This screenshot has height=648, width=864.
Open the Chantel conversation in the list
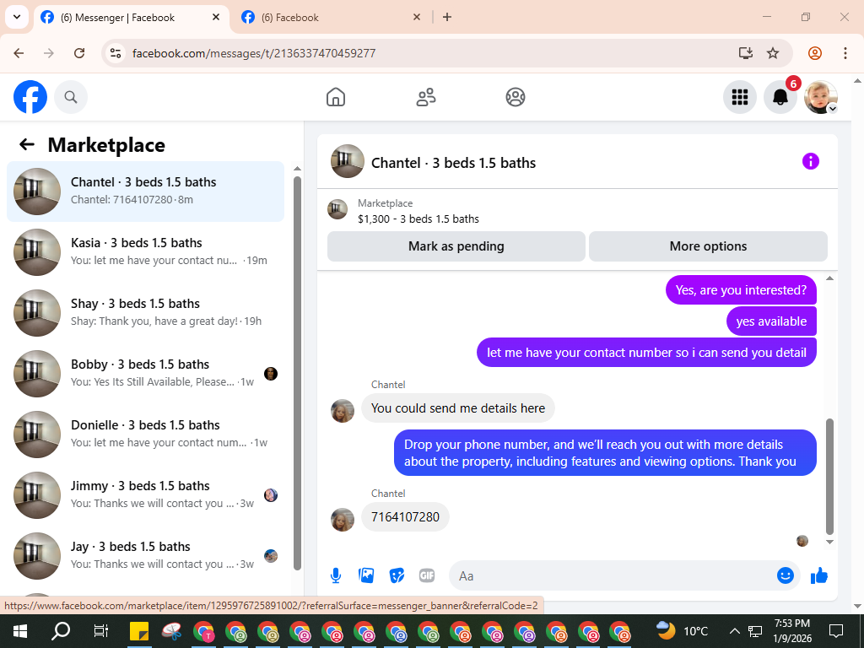point(145,192)
